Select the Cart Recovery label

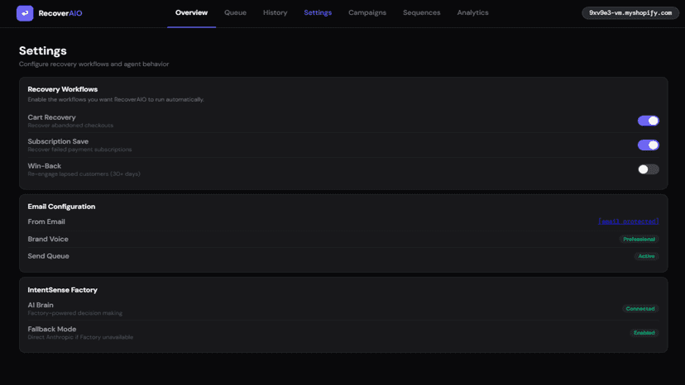pyautogui.click(x=51, y=117)
